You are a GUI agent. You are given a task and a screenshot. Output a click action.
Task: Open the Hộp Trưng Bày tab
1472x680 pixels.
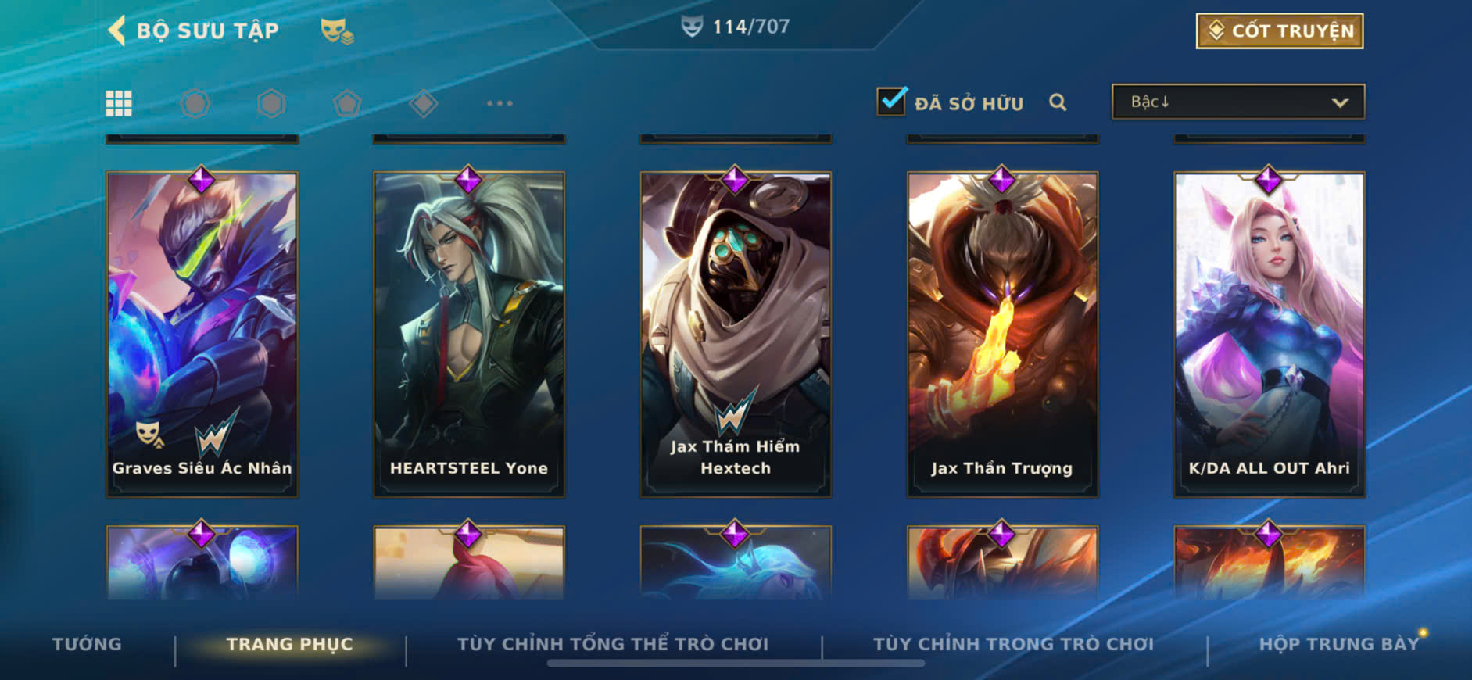(1338, 644)
